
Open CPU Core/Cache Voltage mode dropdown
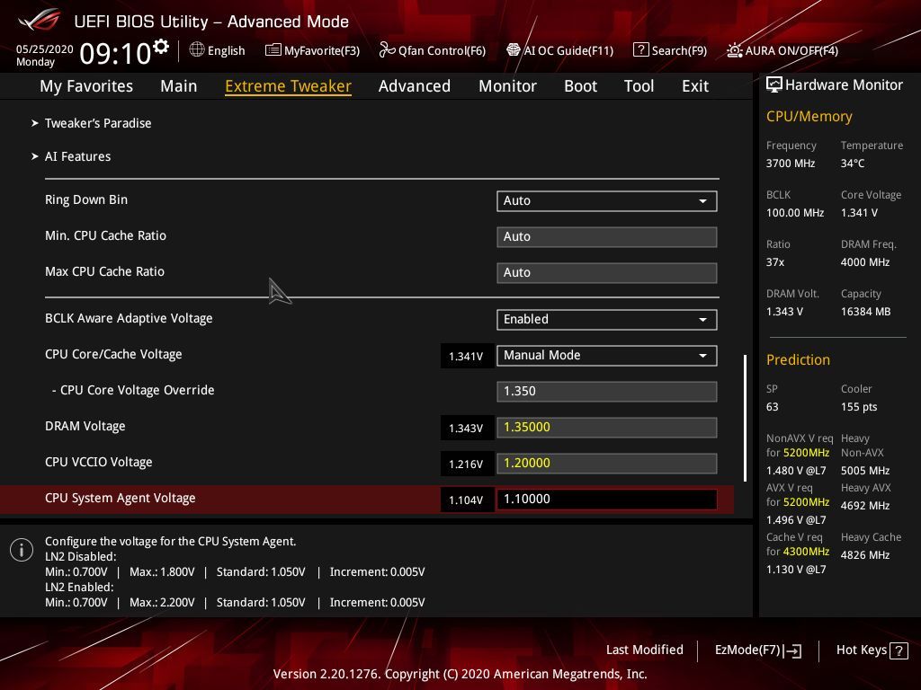click(x=607, y=355)
